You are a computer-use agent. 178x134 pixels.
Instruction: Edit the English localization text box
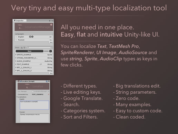34,105
